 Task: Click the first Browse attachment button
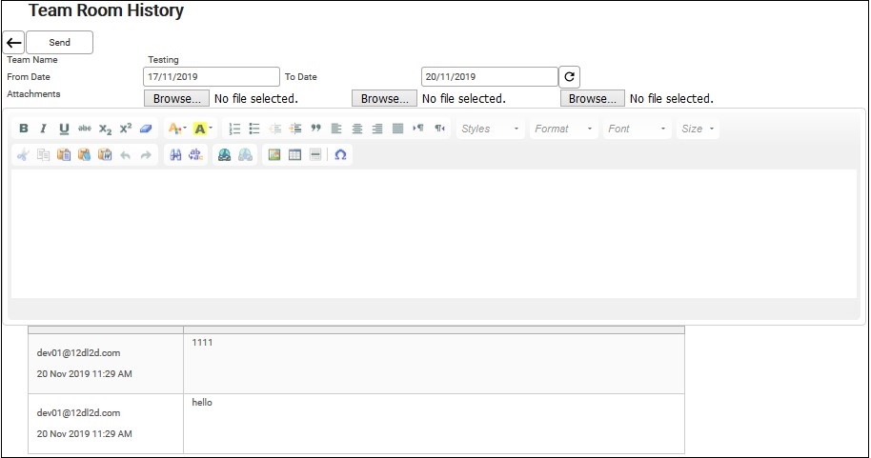click(x=176, y=98)
